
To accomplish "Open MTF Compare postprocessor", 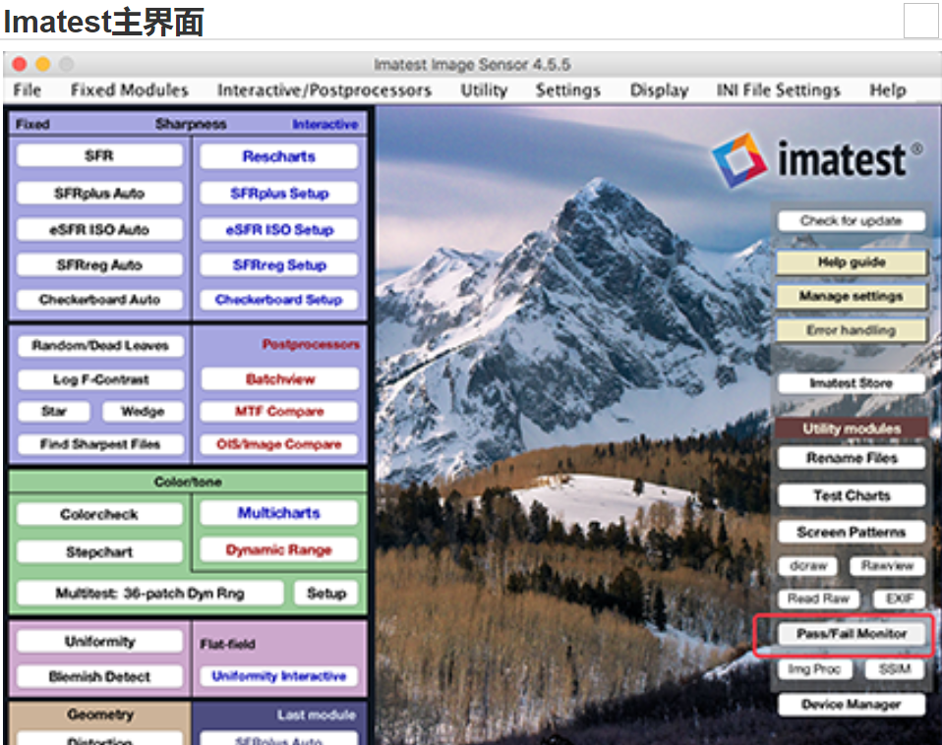I will (278, 411).
